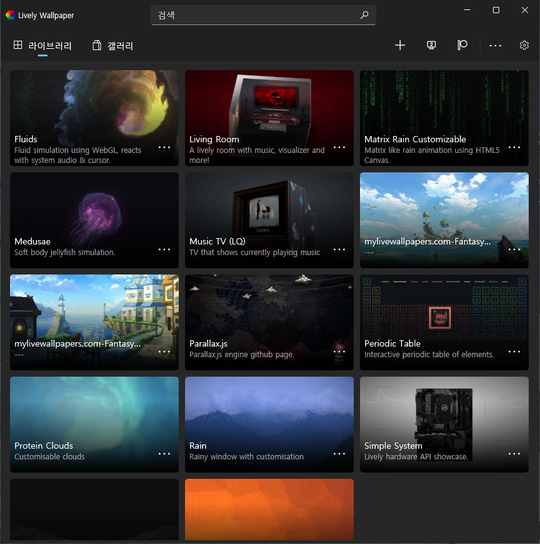The height and width of the screenshot is (544, 540).
Task: Click 'Soft body jellyfish simulation.' text
Action: click(65, 252)
